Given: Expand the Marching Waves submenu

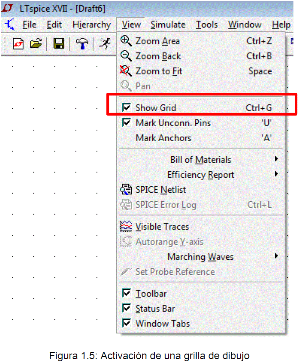Looking at the screenshot, I should (x=201, y=256).
